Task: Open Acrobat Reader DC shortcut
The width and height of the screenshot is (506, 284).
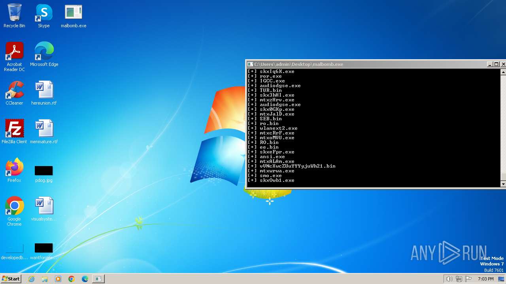Action: click(x=14, y=56)
